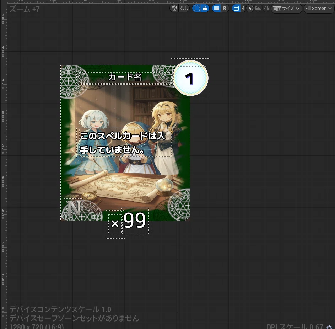Toggle the lock respect icon

click(205, 8)
